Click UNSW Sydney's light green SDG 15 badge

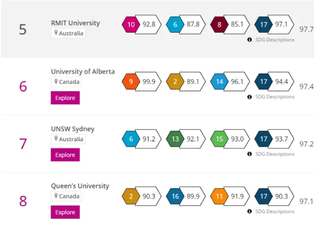pos(220,138)
